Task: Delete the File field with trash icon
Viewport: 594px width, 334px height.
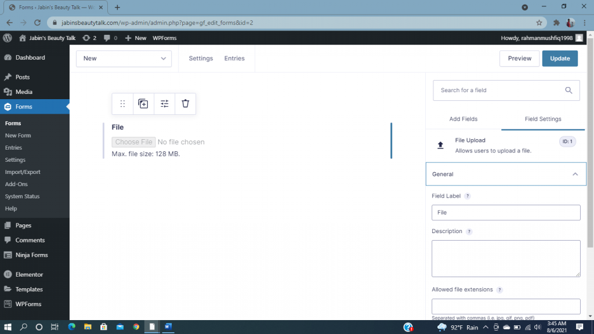Action: [185, 103]
